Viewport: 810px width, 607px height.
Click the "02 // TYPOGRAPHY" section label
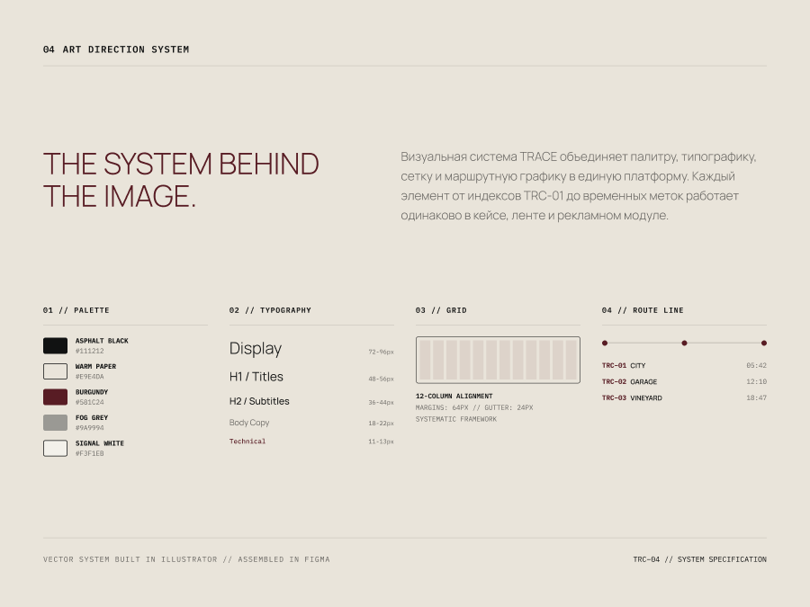(x=270, y=310)
